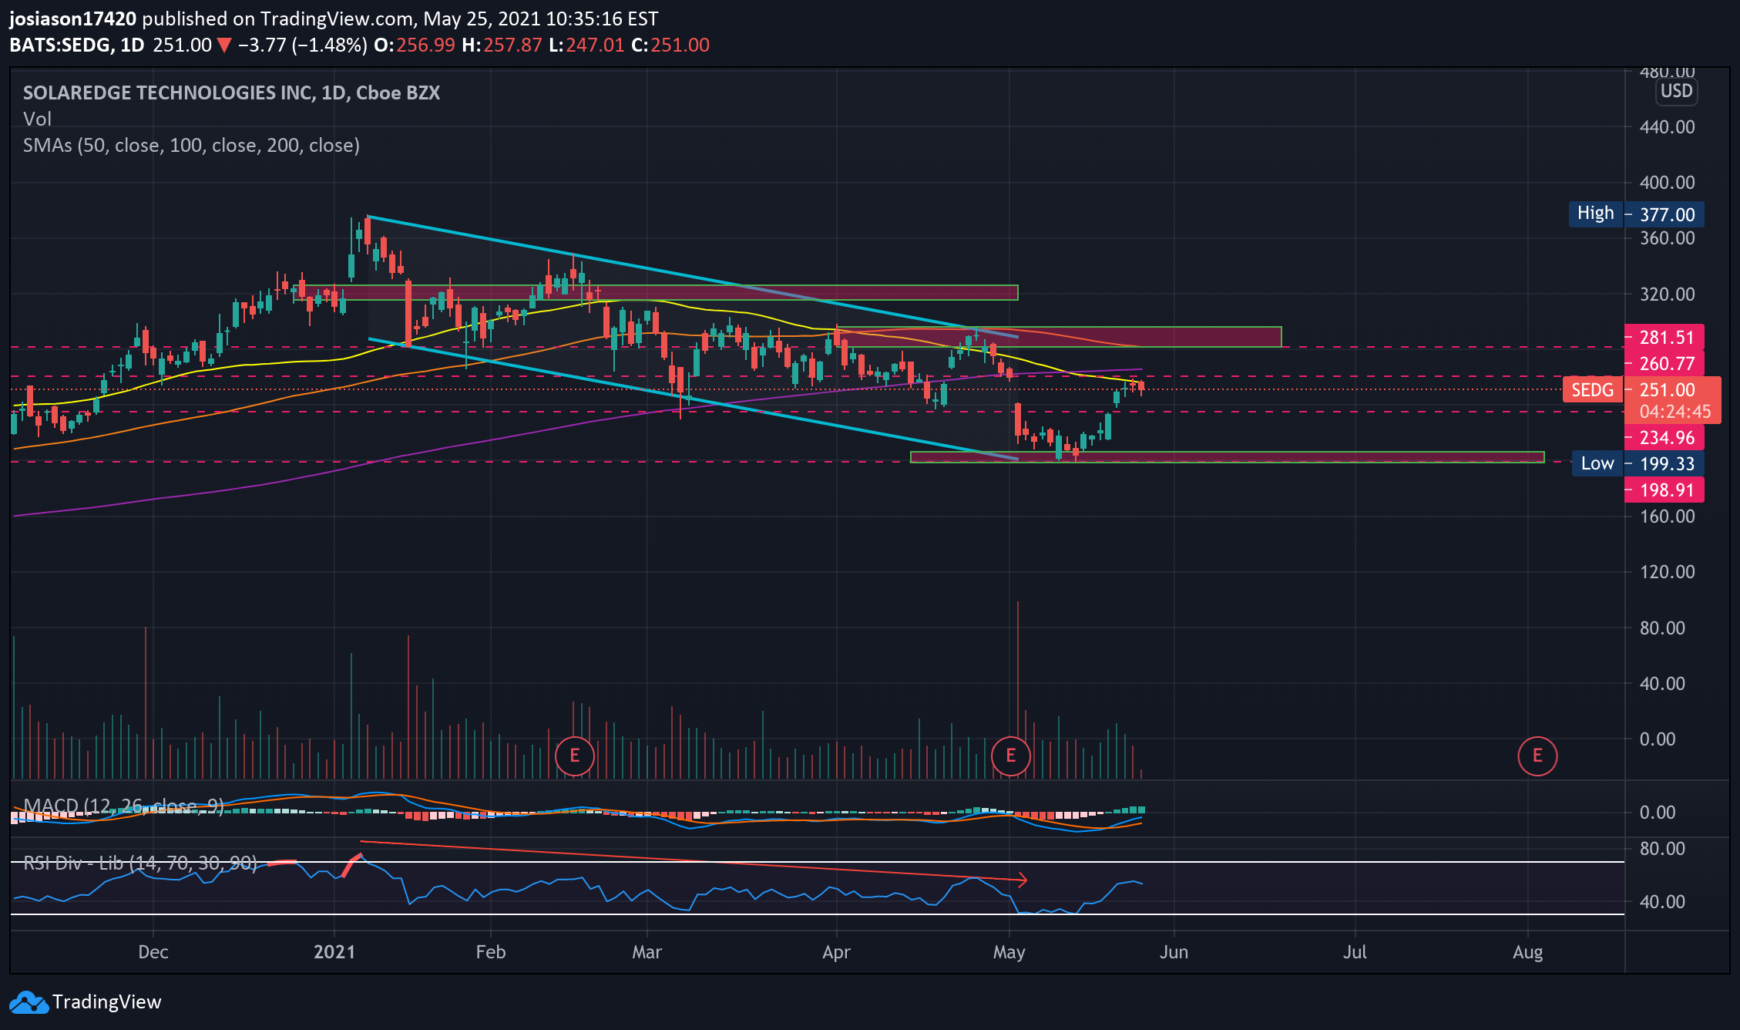Click the Aug label on time axis
The width and height of the screenshot is (1740, 1030).
1527,952
